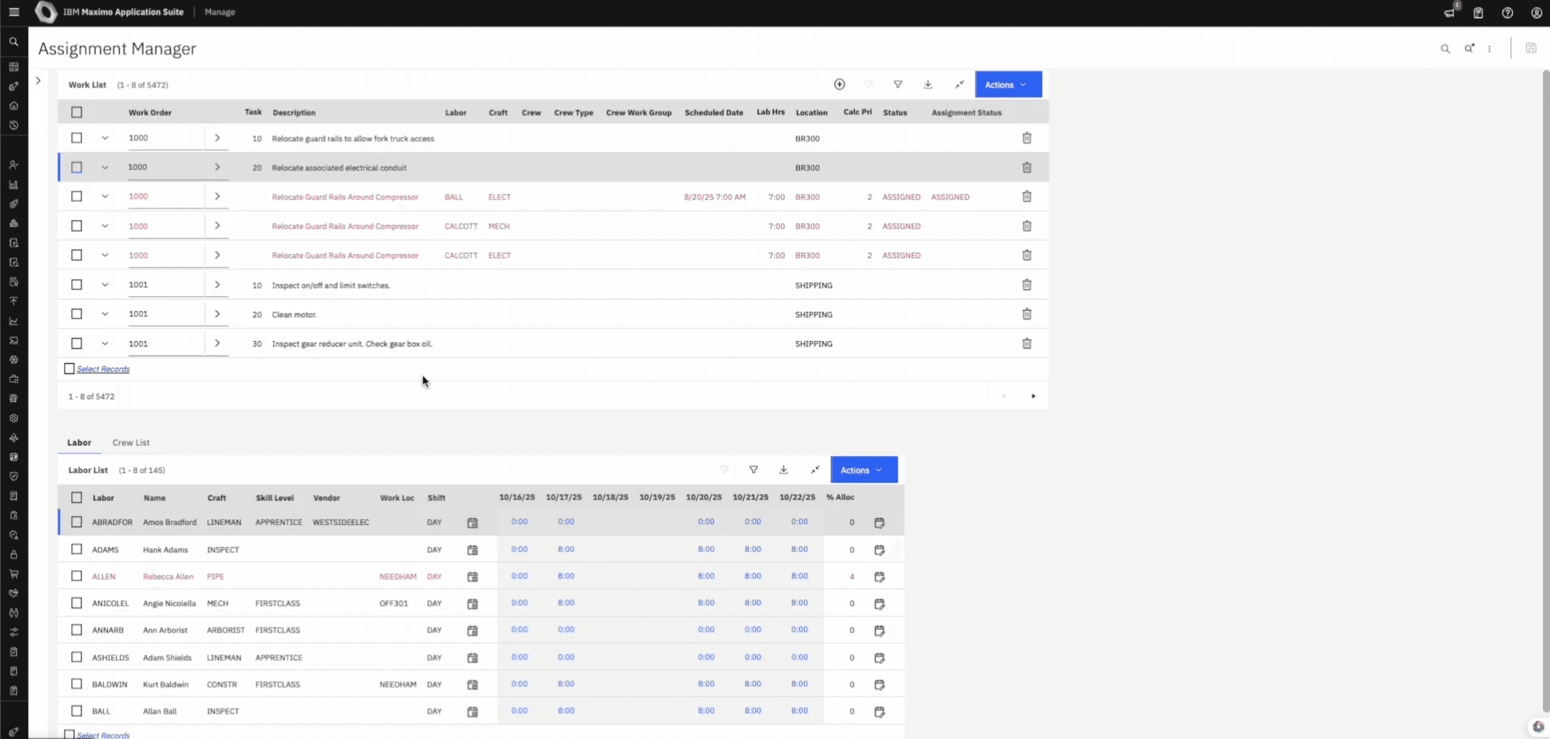Click the Labor List filter icon

[753, 469]
